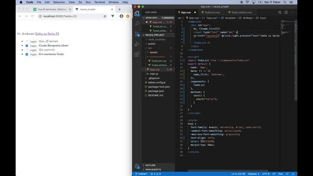Screen dimensions: 313x176
Task: Open the Wi-Fi menu in the macOS menu bar
Action: 247,2
